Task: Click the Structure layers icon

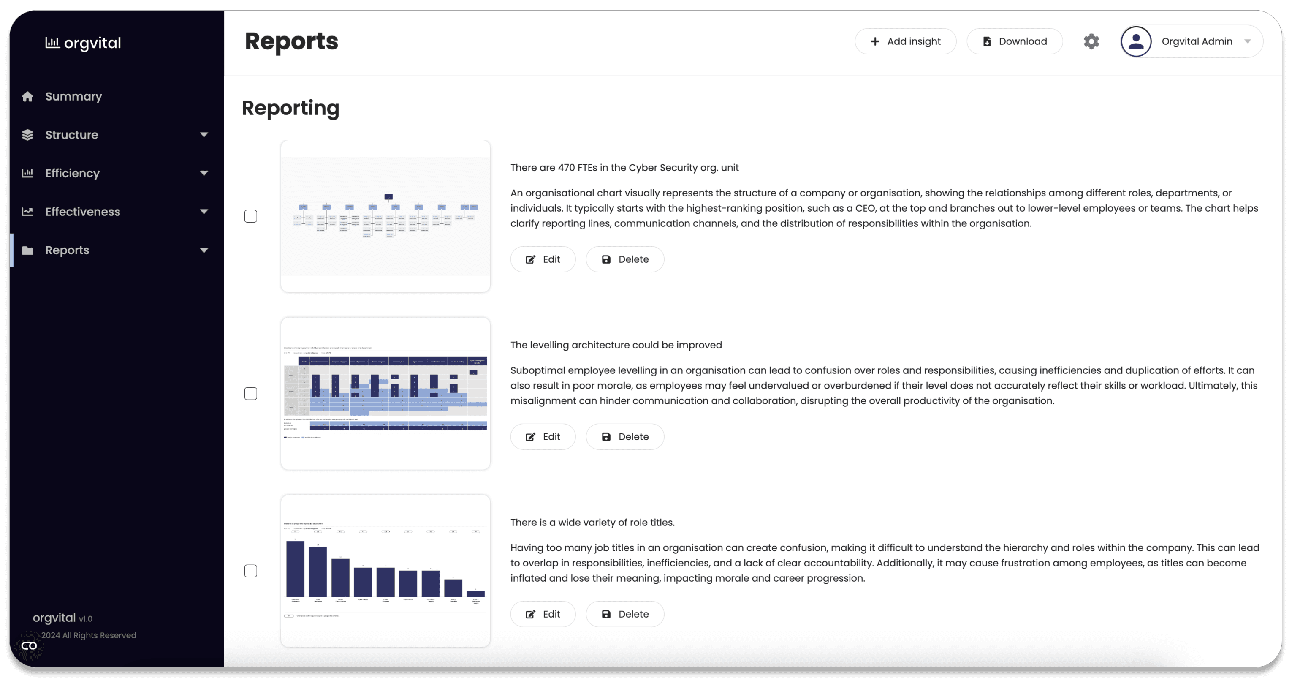Action: 27,135
